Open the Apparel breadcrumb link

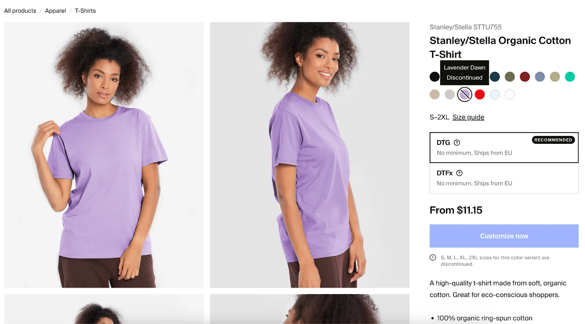coord(55,11)
